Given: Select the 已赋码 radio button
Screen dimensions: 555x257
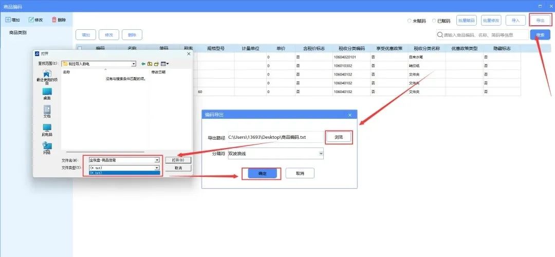Looking at the screenshot, I should pyautogui.click(x=434, y=21).
